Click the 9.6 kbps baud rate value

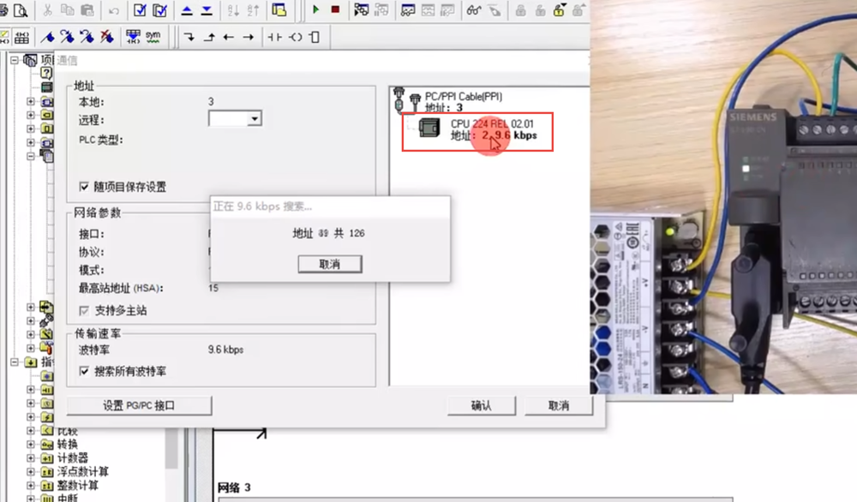point(225,350)
